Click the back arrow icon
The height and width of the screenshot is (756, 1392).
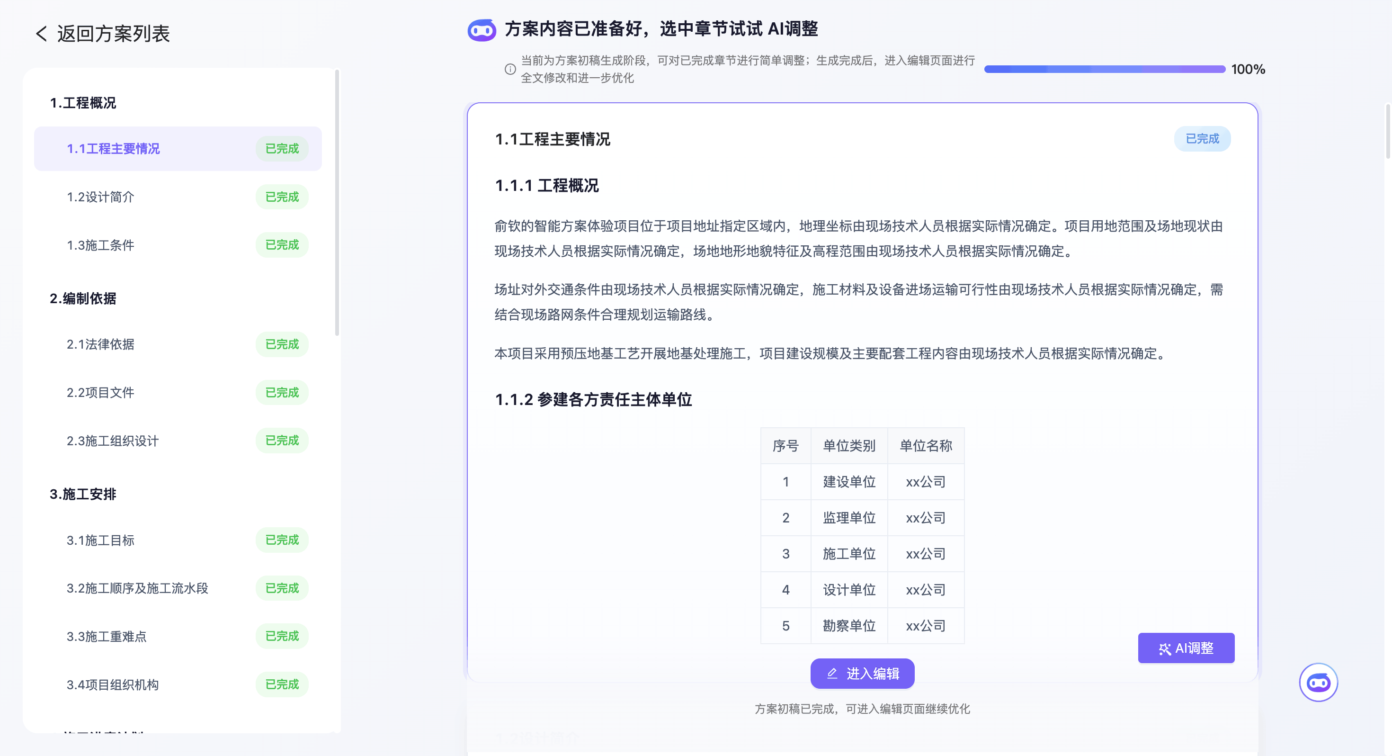(x=42, y=34)
